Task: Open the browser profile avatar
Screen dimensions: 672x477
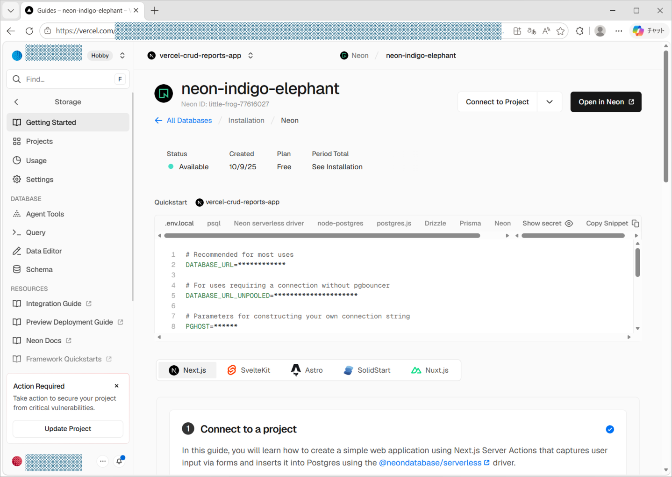Action: [600, 31]
